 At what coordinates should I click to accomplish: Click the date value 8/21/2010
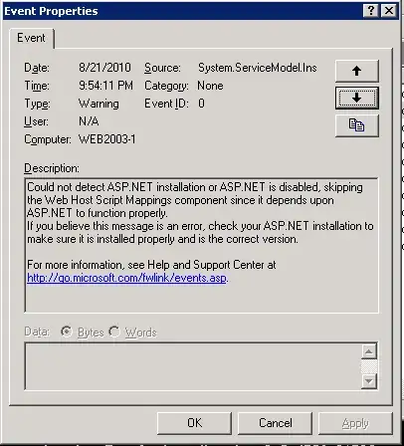click(104, 68)
